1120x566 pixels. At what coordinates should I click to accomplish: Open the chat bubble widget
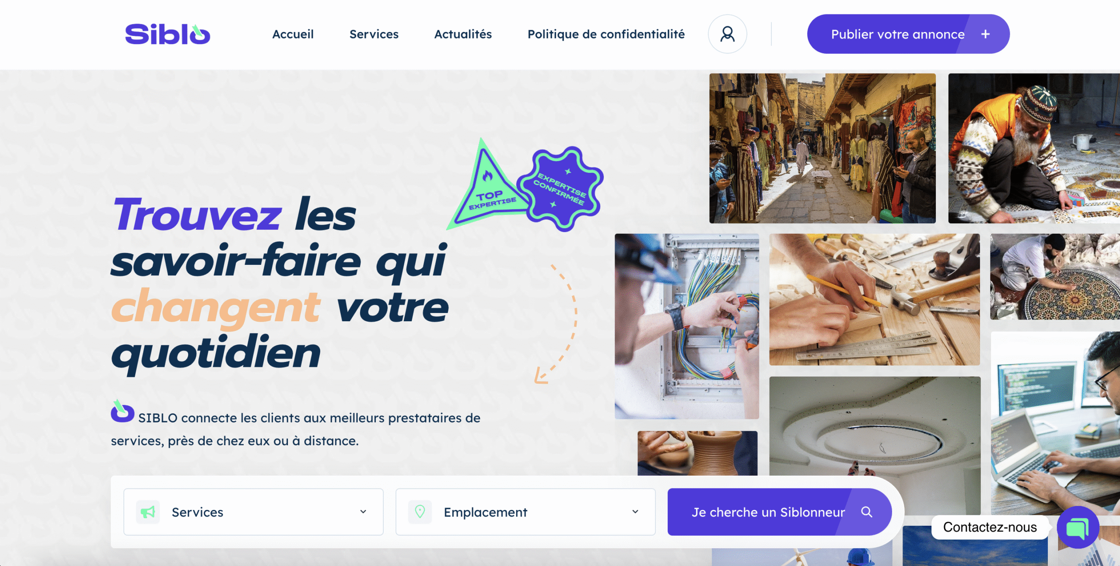(x=1078, y=527)
